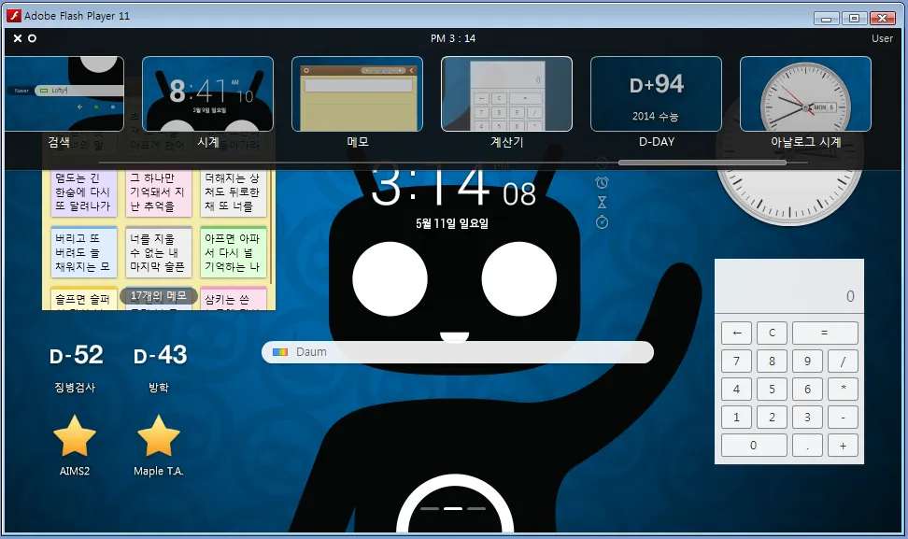Click calculator digit 8
This screenshot has height=539, width=908.
(772, 362)
